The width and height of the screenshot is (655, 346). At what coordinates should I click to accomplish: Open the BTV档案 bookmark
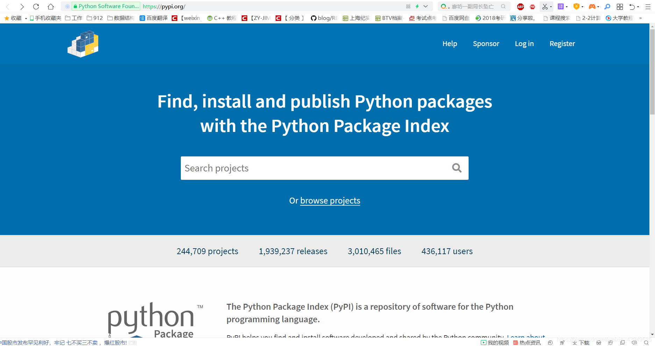389,18
